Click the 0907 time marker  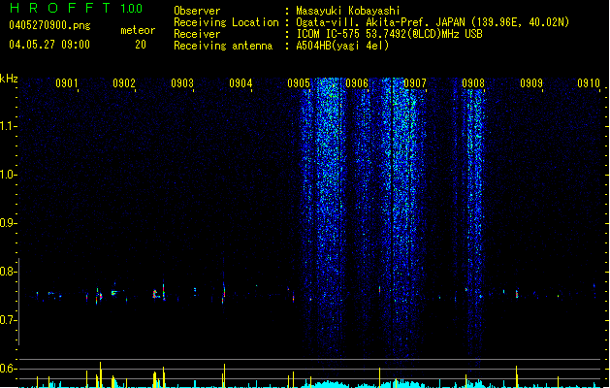coord(415,82)
